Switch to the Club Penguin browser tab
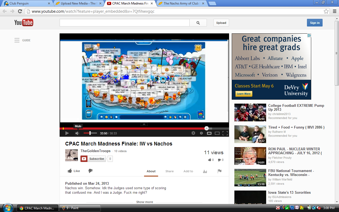 [26, 3]
